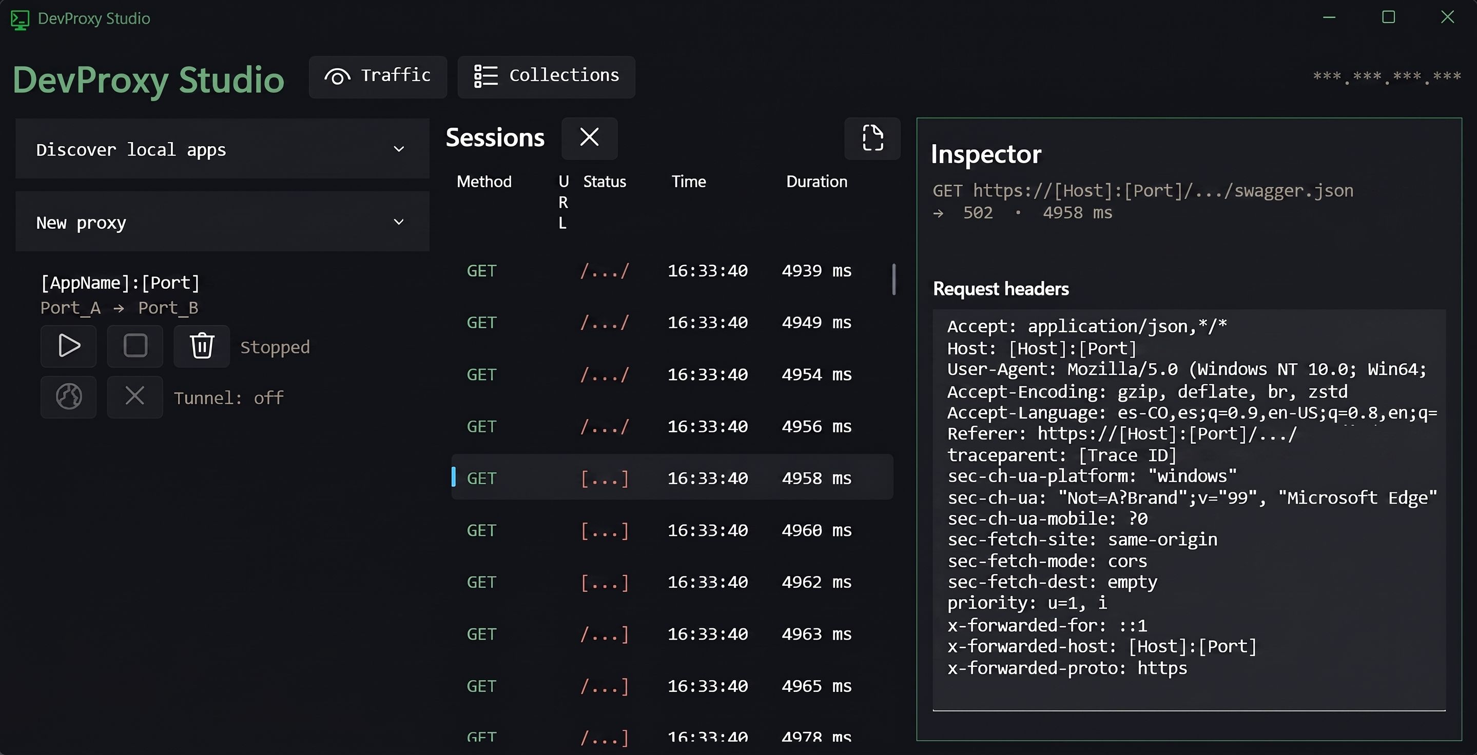
Task: Click the Accept header line
Action: [1086, 327]
